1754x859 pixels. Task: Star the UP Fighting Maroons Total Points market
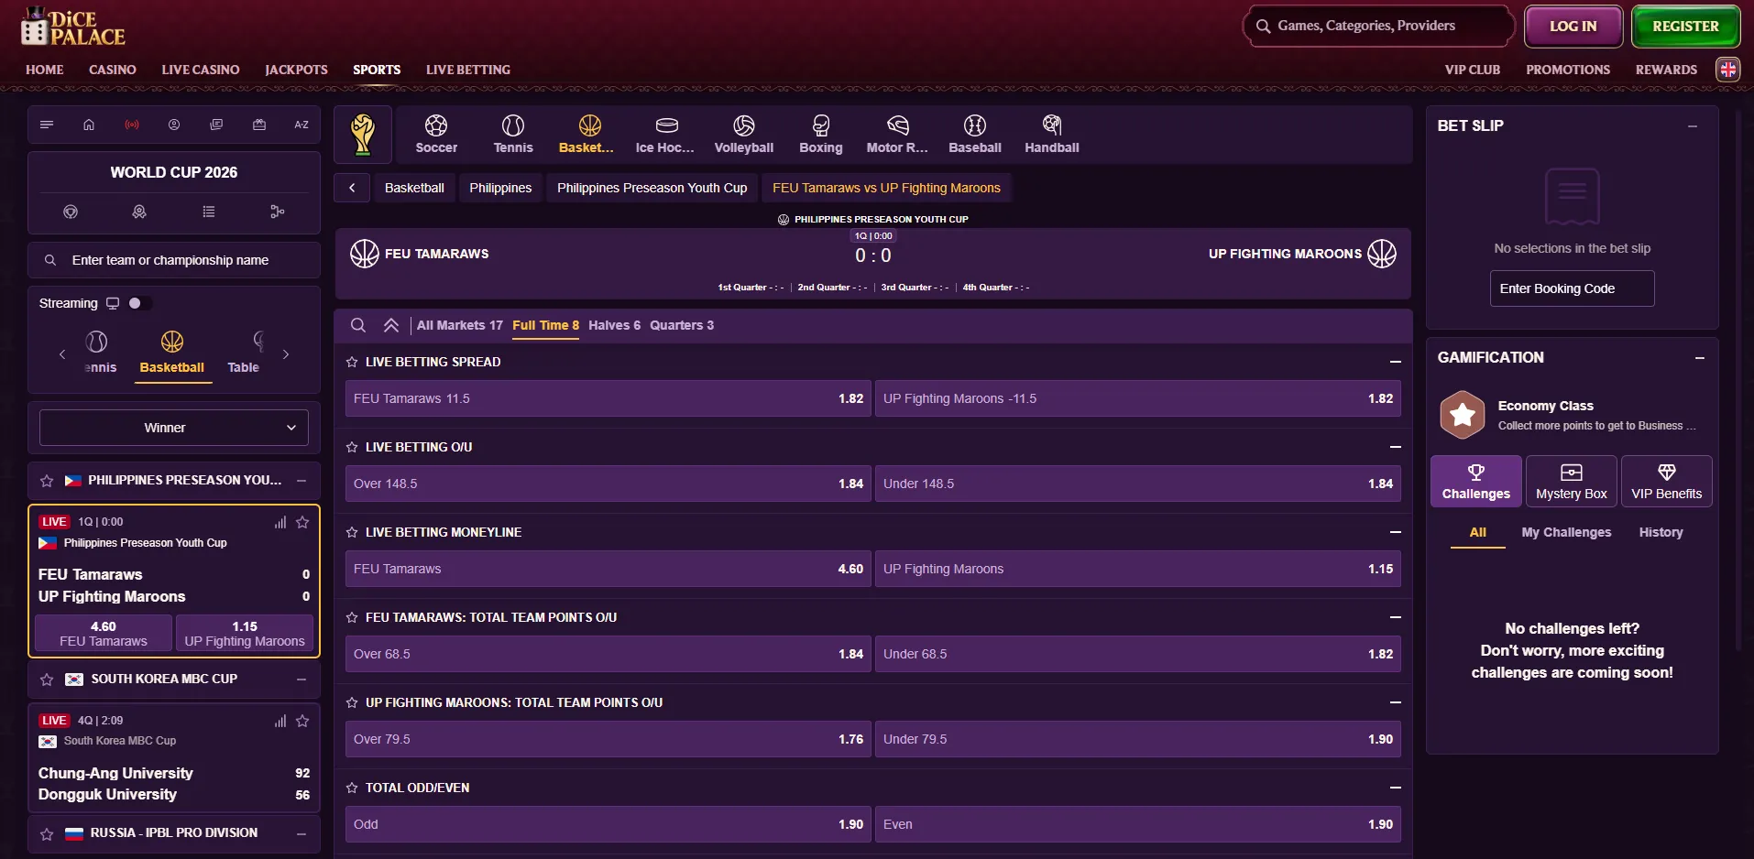point(352,702)
